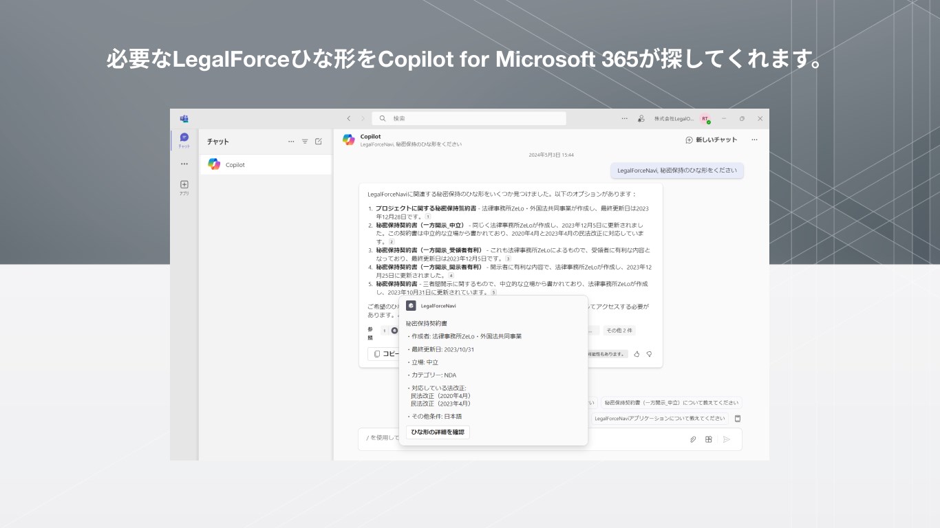Click the コピー copy button

(x=385, y=354)
